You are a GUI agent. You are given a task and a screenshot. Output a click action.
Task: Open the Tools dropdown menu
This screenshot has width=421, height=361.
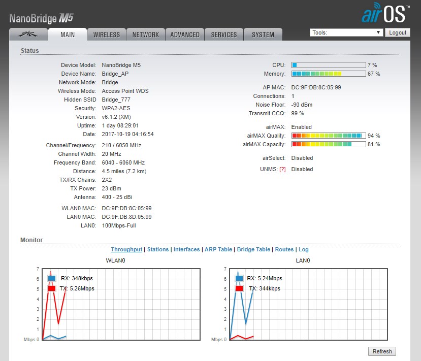pos(346,32)
